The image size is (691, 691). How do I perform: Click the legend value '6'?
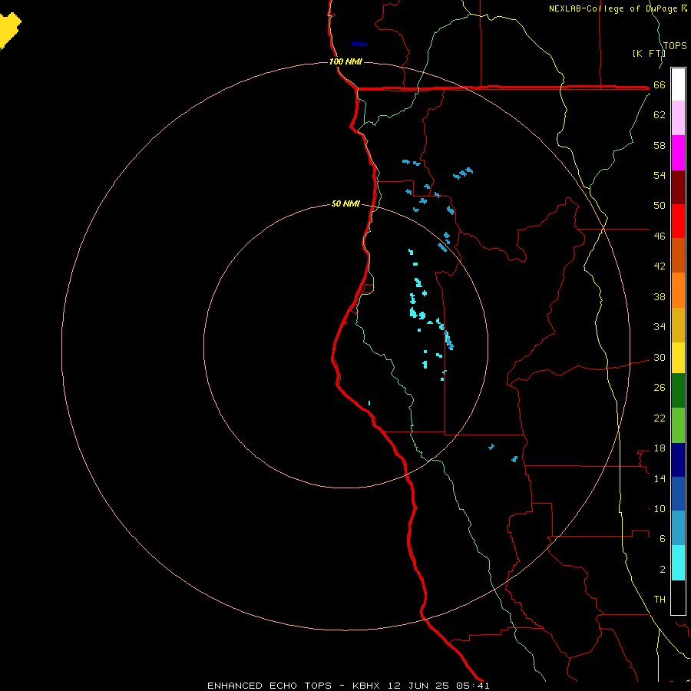pos(663,538)
